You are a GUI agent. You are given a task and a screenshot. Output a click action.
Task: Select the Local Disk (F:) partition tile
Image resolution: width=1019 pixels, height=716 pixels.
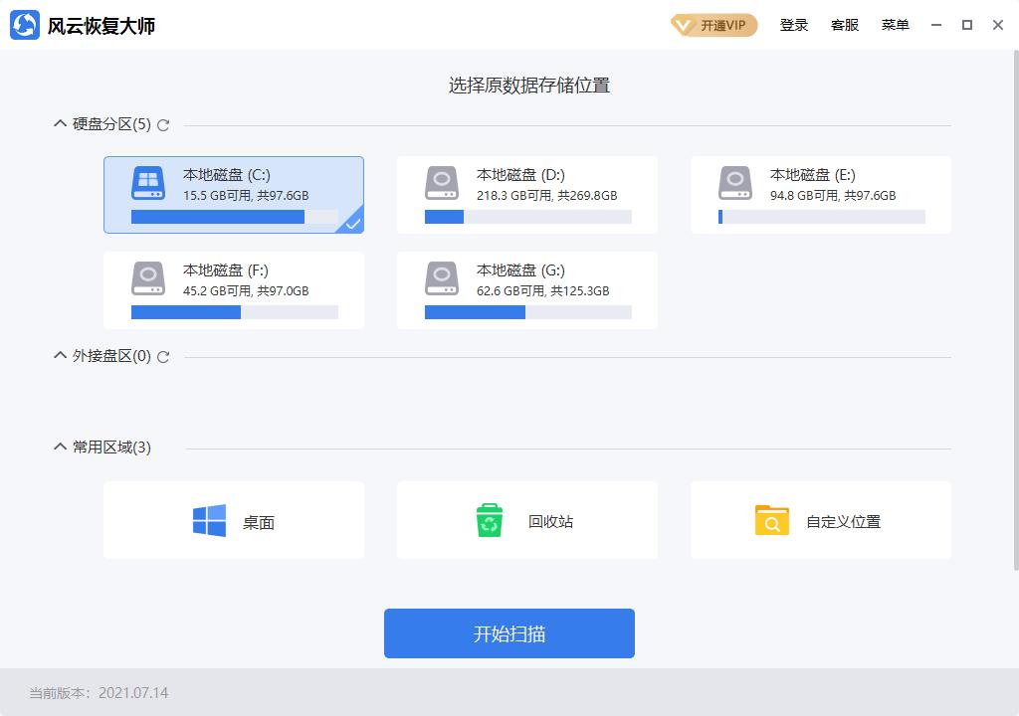234,289
